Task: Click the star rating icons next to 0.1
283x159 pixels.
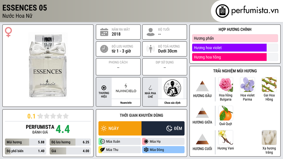Action: point(53,116)
